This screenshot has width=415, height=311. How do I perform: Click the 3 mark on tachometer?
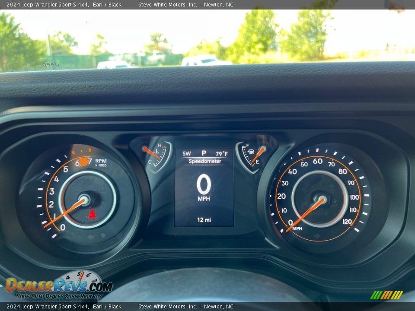pyautogui.click(x=52, y=191)
